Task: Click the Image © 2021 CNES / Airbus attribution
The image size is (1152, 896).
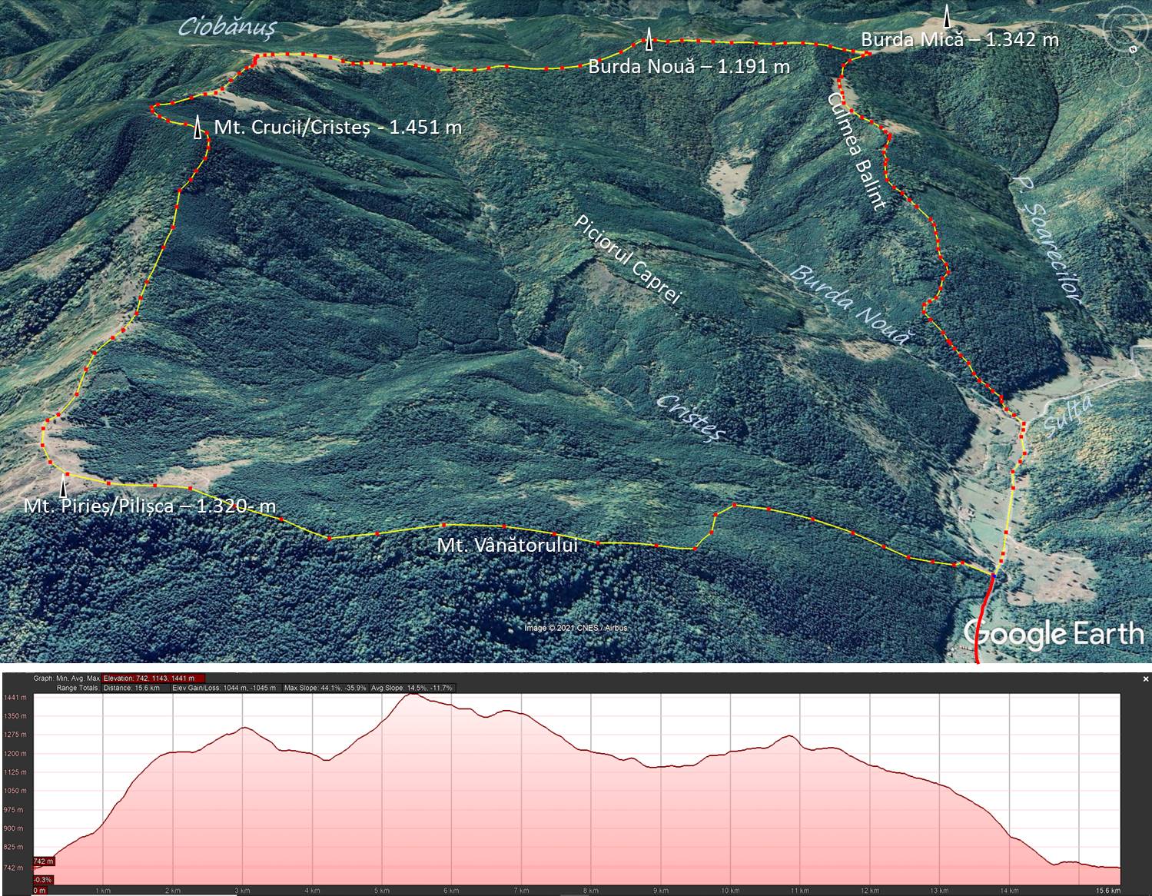Action: (576, 628)
